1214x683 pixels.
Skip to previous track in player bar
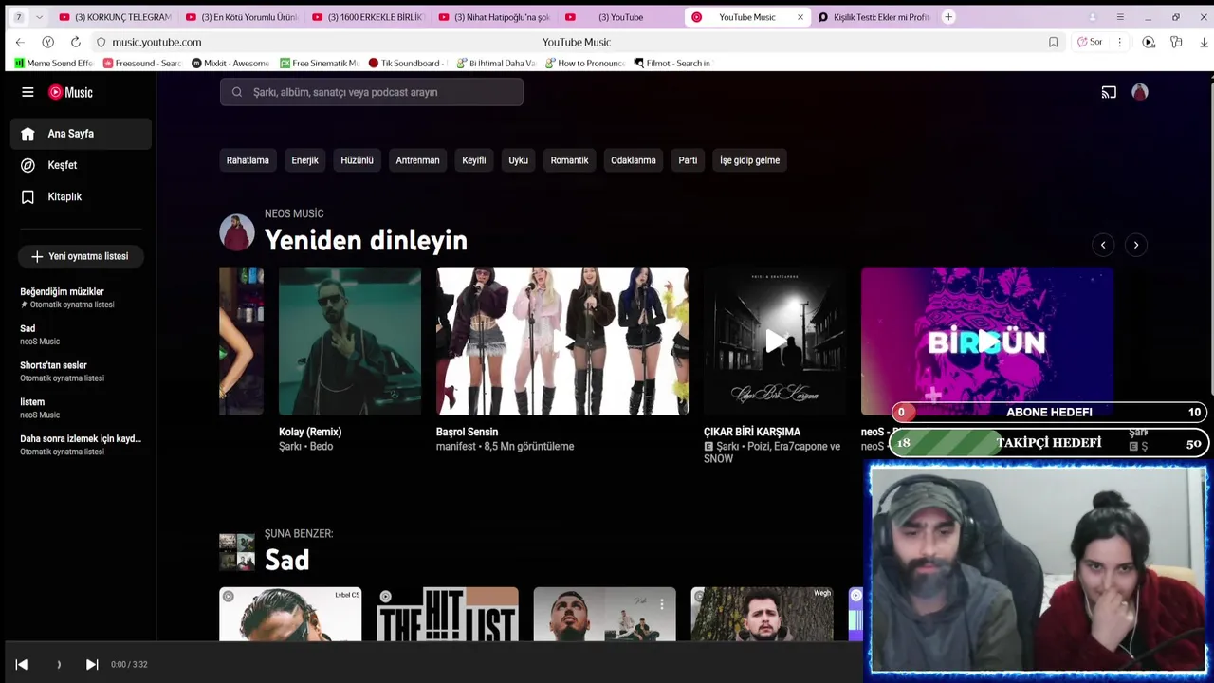pos(21,664)
